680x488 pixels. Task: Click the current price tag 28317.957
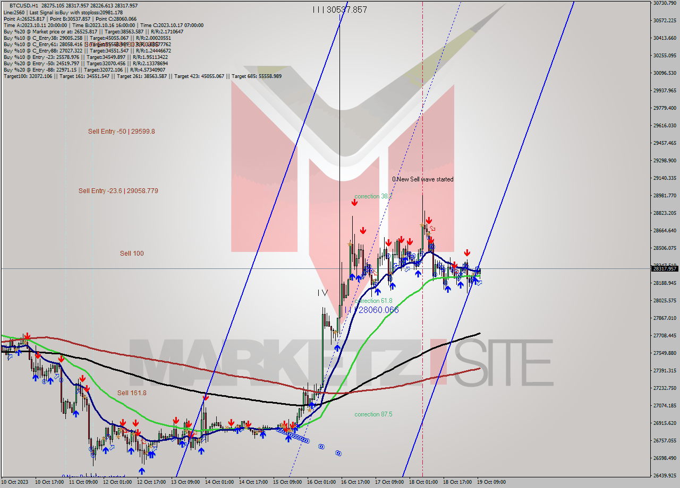tap(665, 268)
